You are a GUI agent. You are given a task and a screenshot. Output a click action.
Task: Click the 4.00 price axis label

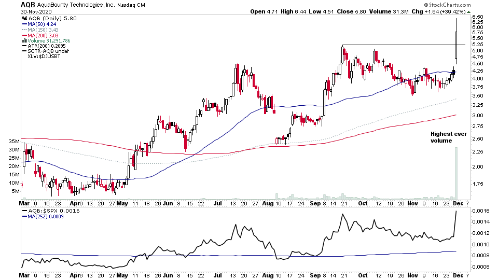[478, 78]
